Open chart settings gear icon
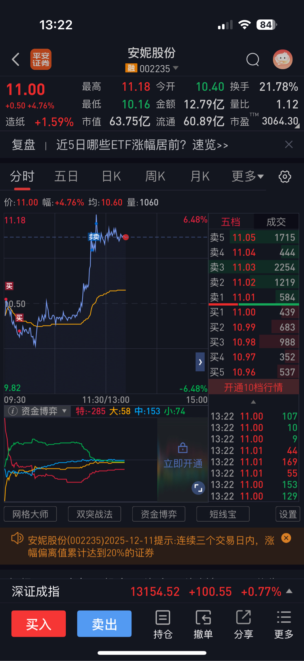304x661 pixels. pyautogui.click(x=285, y=177)
